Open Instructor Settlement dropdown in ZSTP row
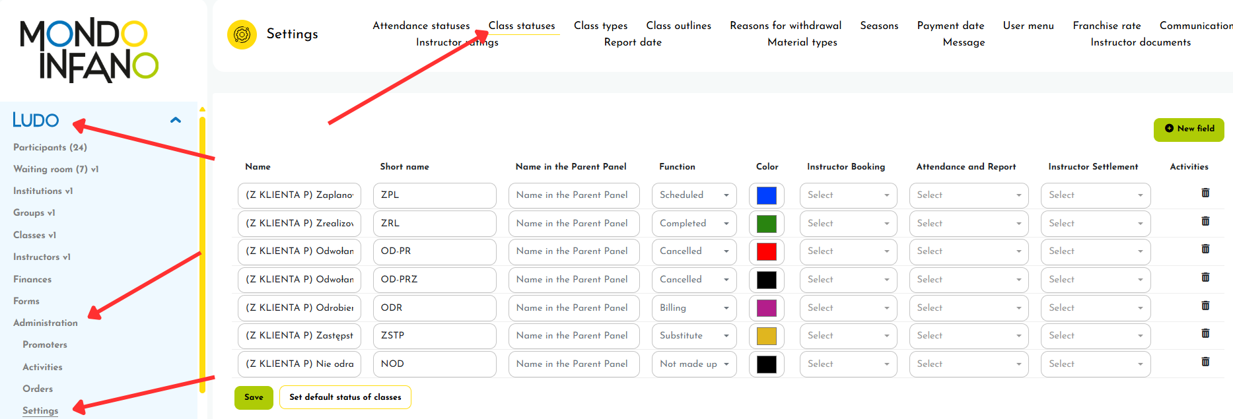The image size is (1233, 419). [x=1095, y=336]
